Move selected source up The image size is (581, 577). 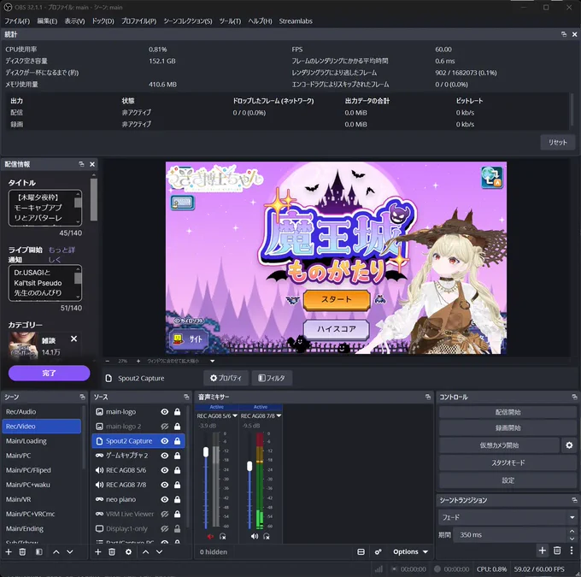click(145, 552)
